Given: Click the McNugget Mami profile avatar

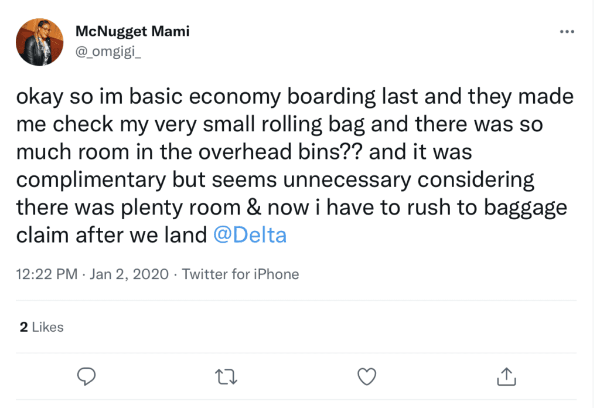Looking at the screenshot, I should [x=39, y=42].
